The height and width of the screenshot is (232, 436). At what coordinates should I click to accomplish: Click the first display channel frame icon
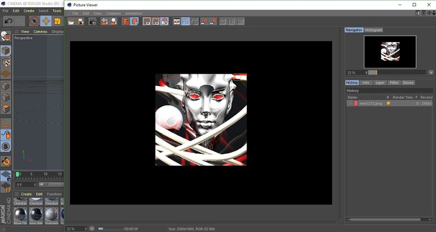point(146,22)
